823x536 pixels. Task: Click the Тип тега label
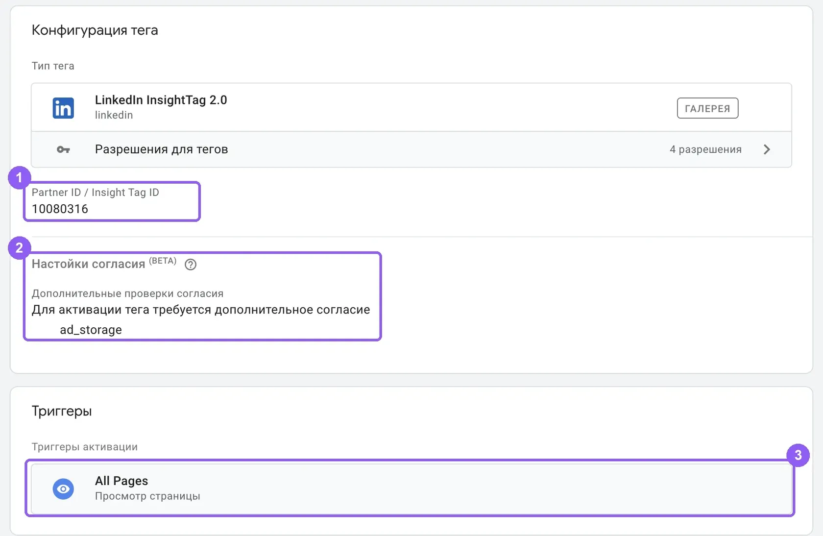[53, 66]
